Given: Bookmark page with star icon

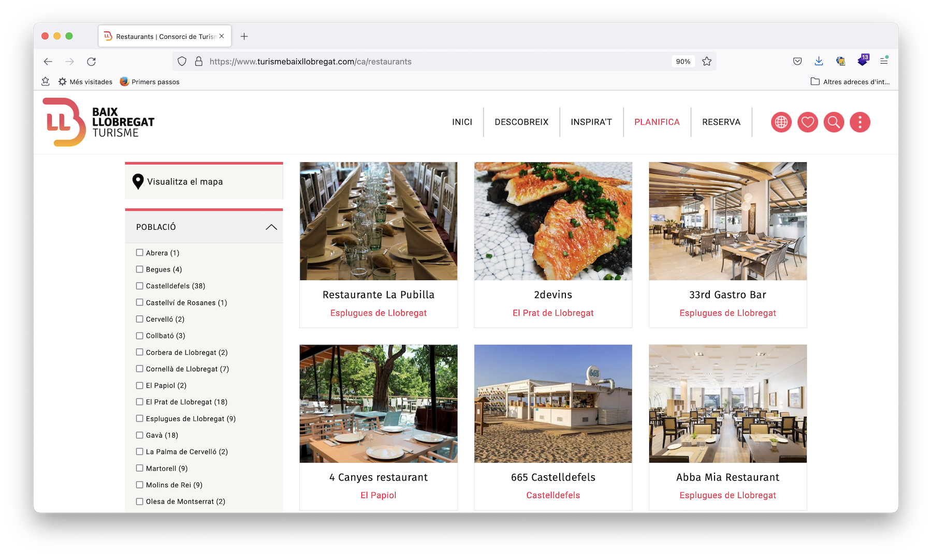Looking at the screenshot, I should [707, 62].
